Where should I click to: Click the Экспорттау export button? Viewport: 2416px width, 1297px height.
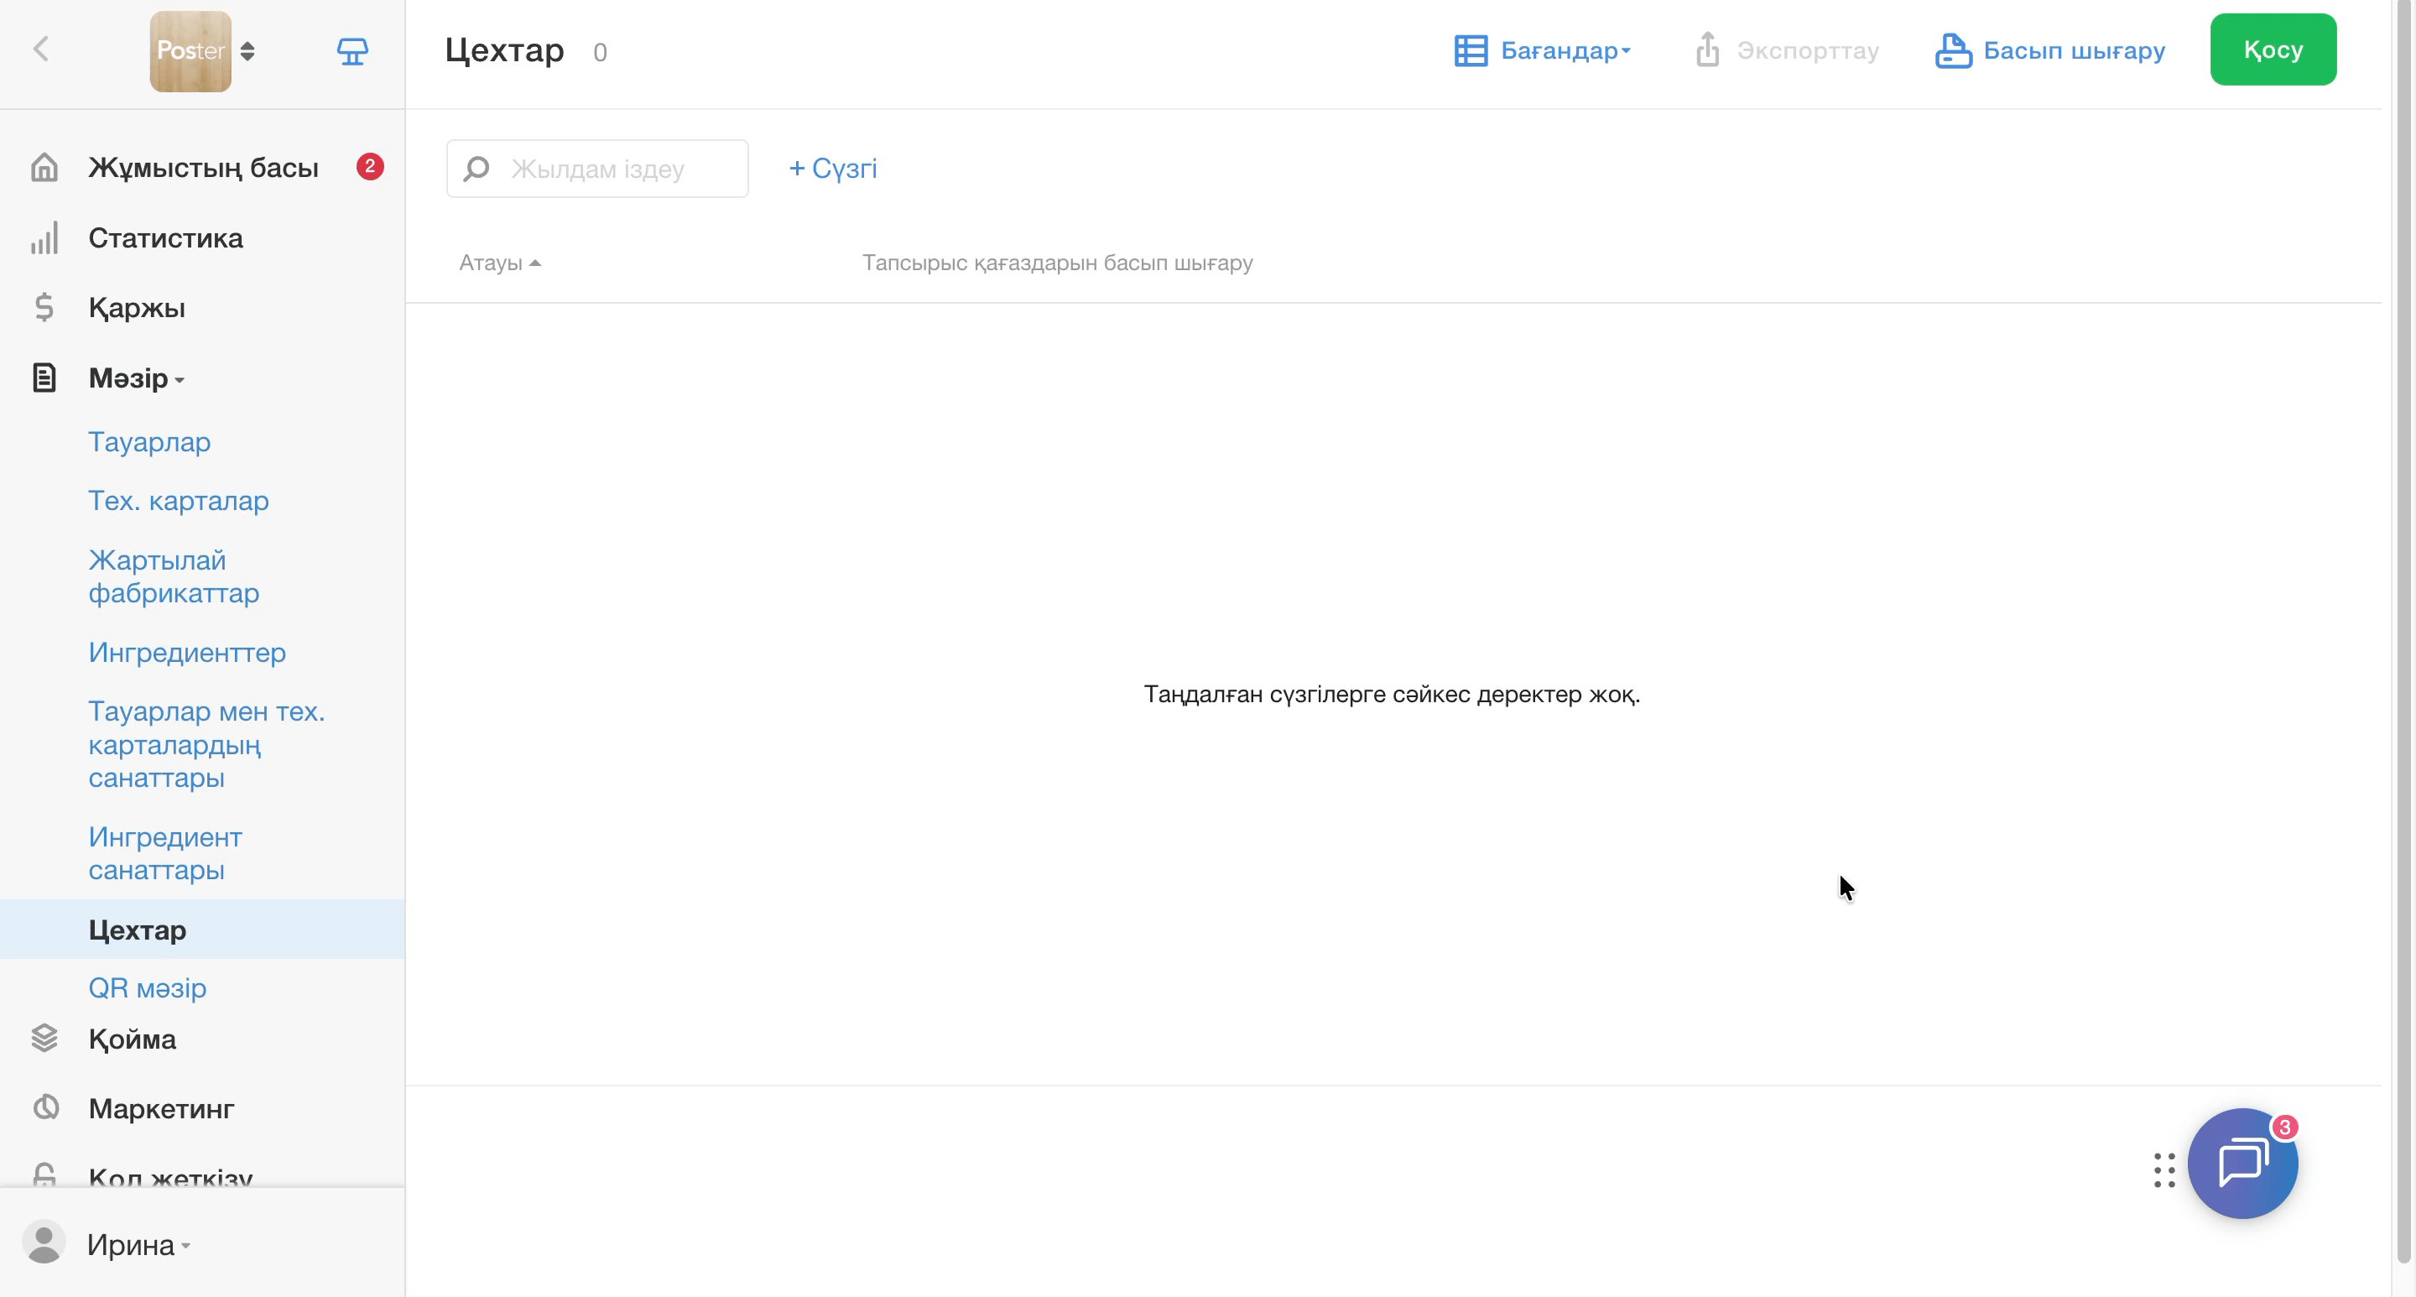[x=1788, y=50]
